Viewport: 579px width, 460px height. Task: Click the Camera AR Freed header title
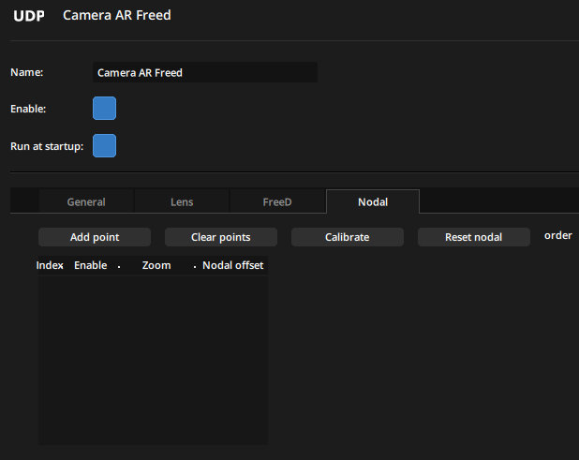tap(117, 16)
